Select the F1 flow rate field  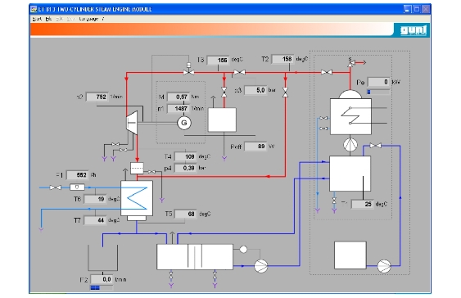(x=78, y=175)
